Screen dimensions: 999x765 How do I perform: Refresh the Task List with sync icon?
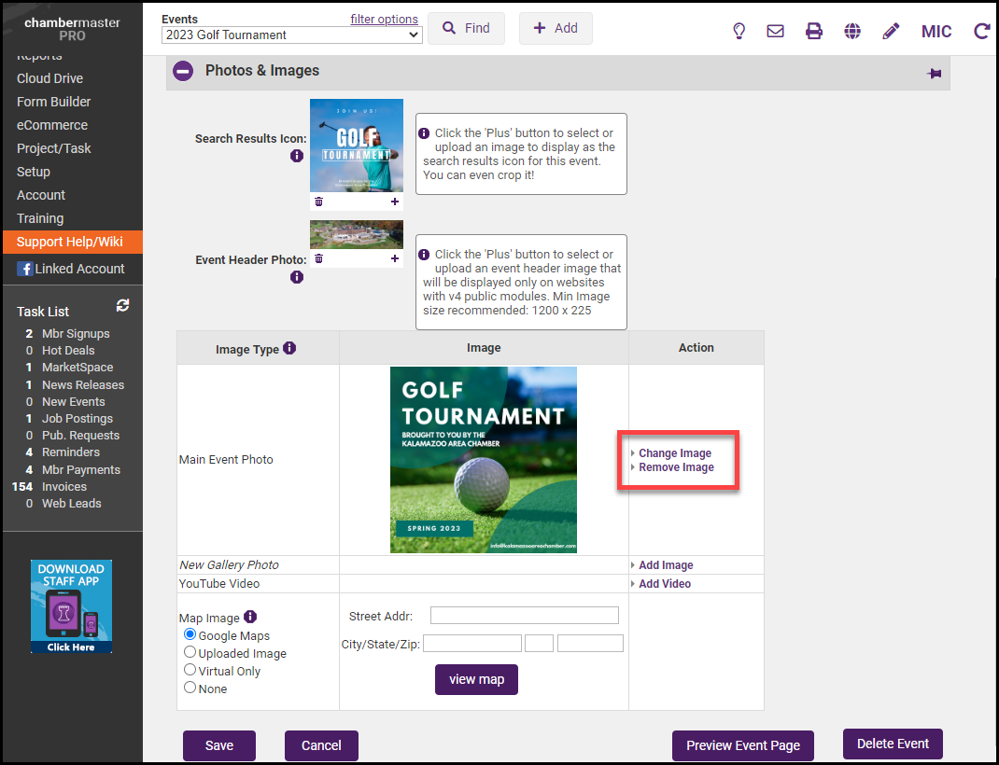(x=122, y=306)
